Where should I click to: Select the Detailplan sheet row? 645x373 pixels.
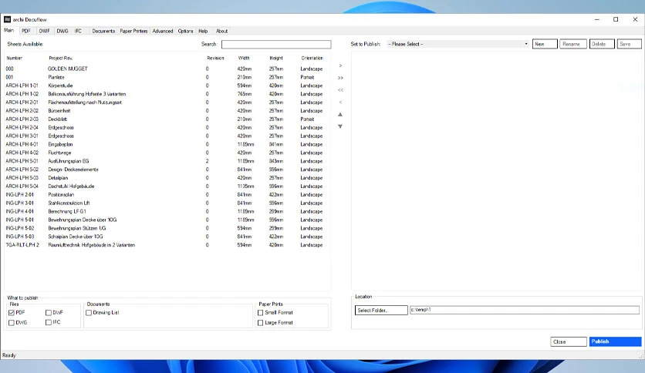click(168, 178)
